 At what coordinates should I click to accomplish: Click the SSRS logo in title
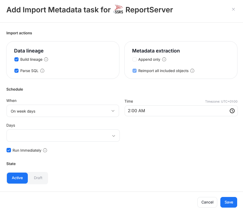pyautogui.click(x=118, y=10)
